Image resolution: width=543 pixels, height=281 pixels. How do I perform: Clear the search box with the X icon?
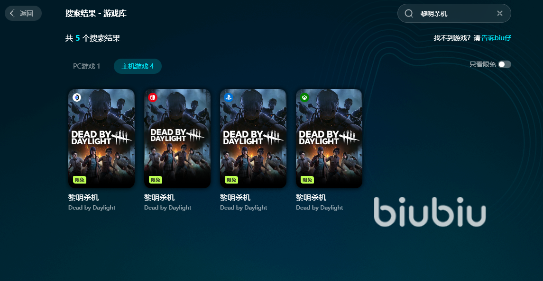[x=500, y=13]
